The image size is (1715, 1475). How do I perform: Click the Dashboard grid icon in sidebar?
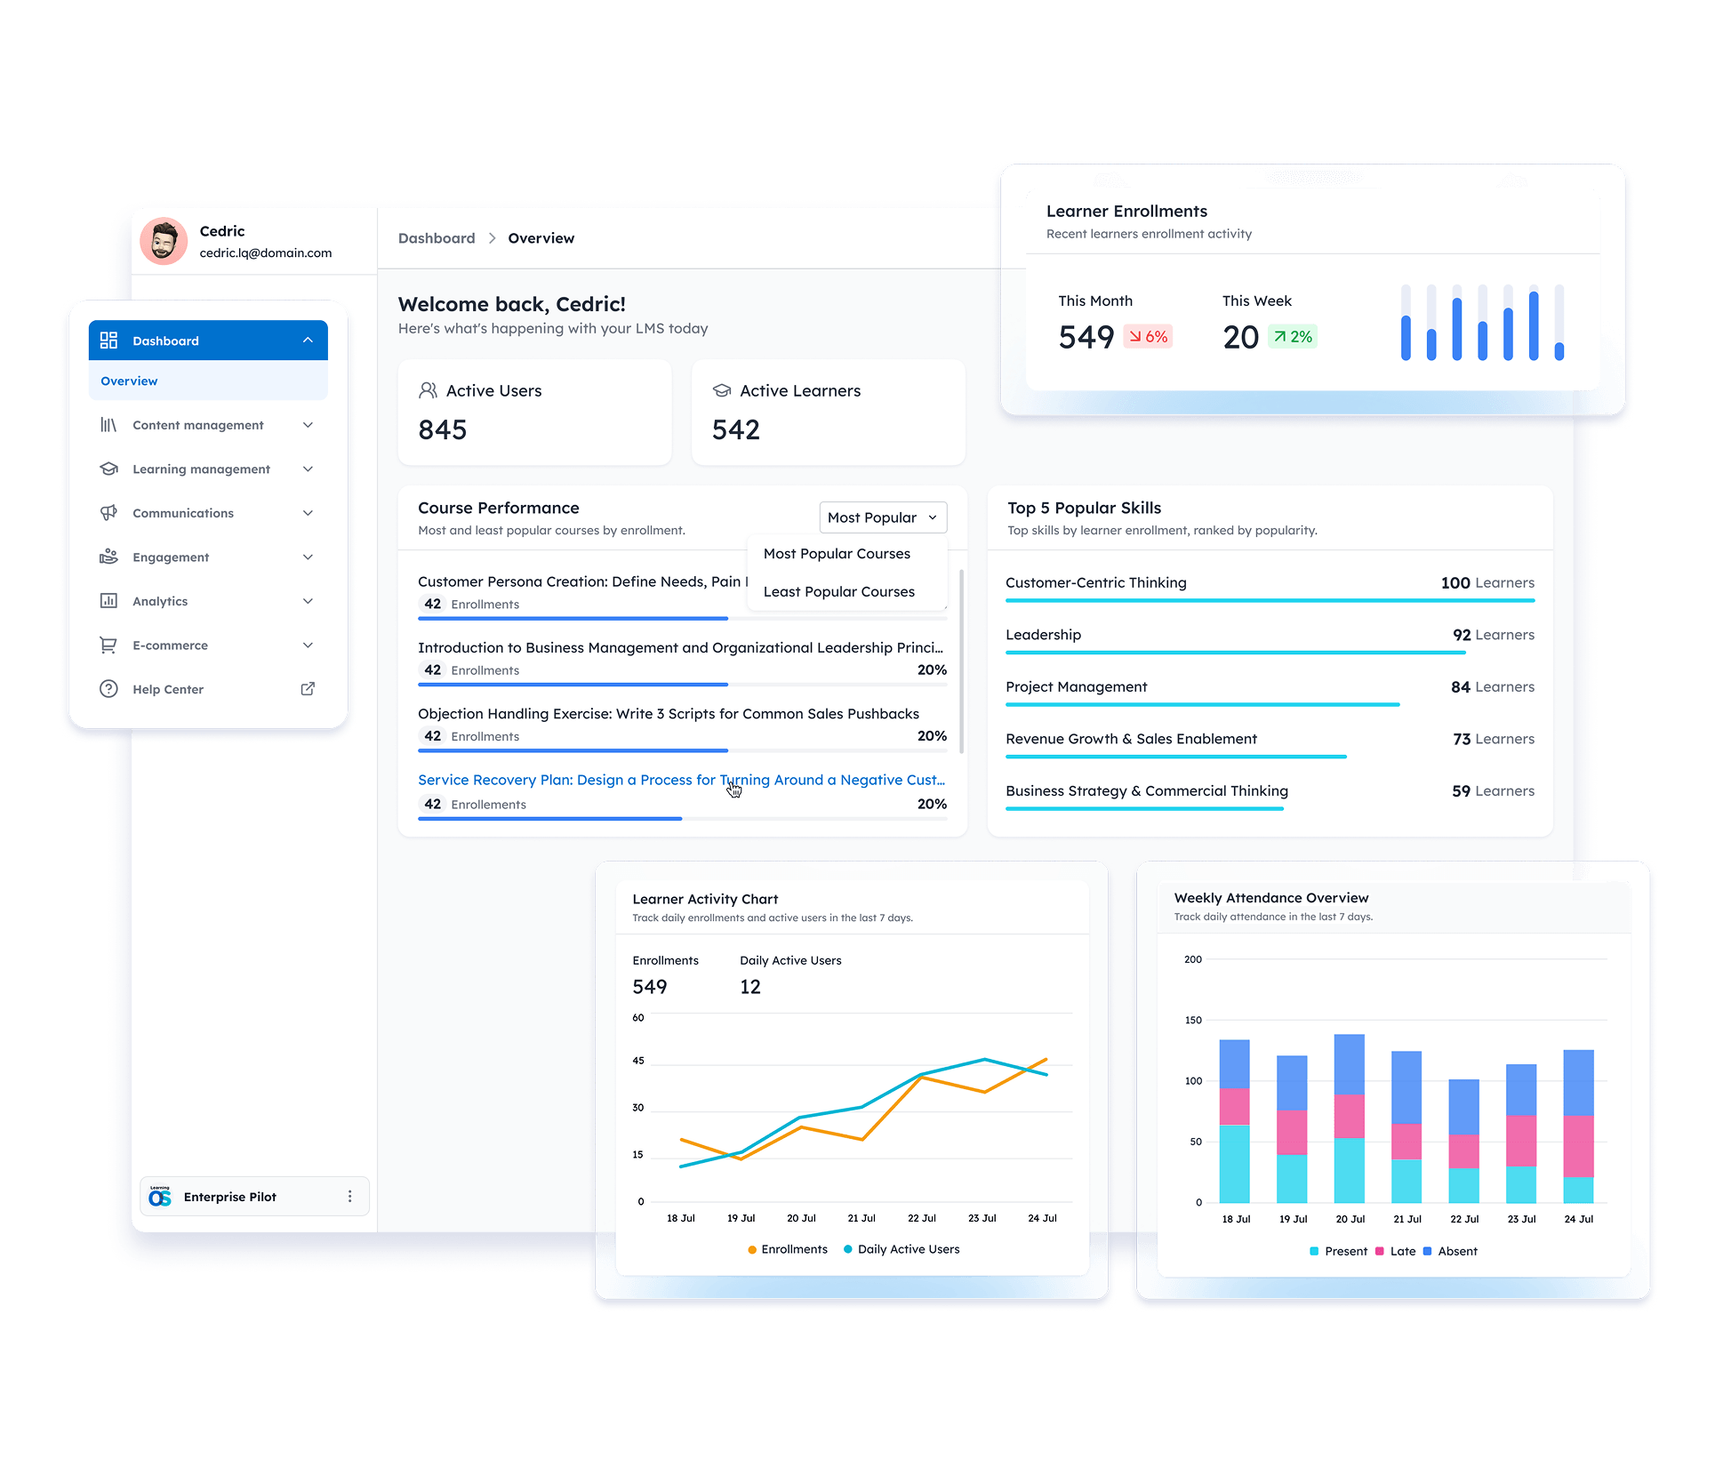[108, 341]
